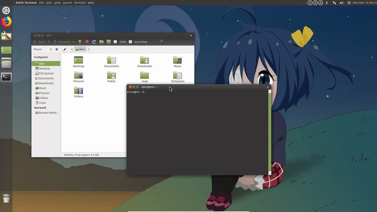The width and height of the screenshot is (377, 212).
Task: Reload the alex folder
Action: pyautogui.click(x=94, y=42)
